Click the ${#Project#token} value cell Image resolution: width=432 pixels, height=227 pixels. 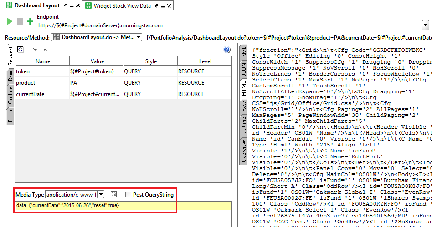(97, 71)
